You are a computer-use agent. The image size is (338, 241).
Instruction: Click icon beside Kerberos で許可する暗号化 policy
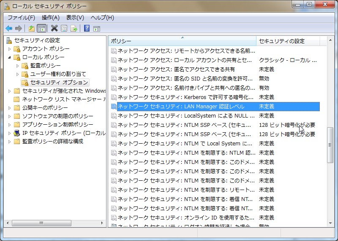pyautogui.click(x=114, y=97)
